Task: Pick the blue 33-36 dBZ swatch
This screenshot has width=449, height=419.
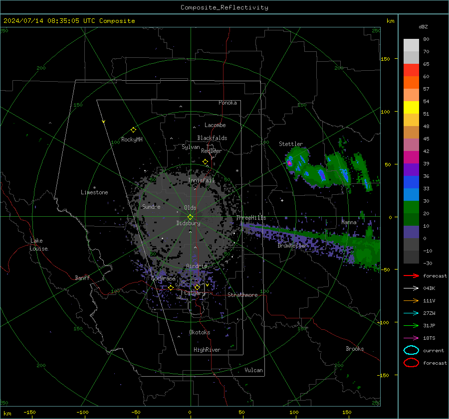Action: [411, 182]
